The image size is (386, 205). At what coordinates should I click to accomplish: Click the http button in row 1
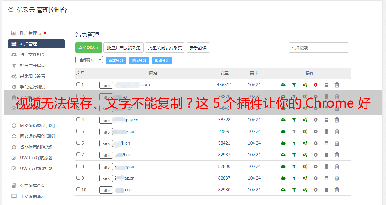[106, 85]
